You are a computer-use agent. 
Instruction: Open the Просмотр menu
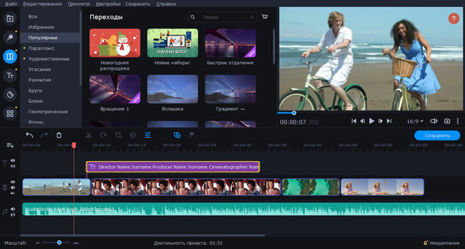point(79,4)
